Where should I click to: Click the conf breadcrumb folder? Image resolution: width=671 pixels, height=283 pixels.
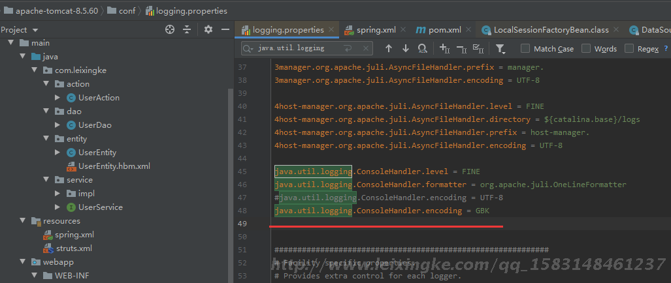(126, 11)
